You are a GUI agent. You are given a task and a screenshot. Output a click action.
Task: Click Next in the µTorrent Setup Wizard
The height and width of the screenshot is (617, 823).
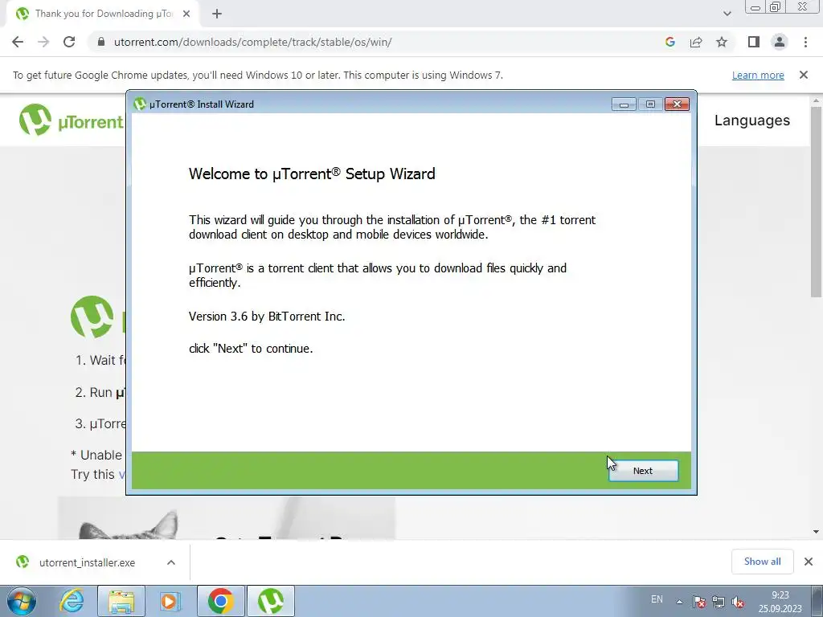tap(643, 471)
